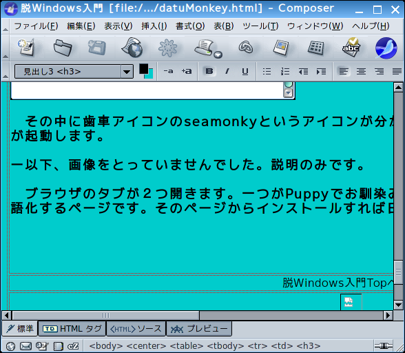405x353 pixels.
Task: Switch to the 標準 edit mode tab
Action: click(x=20, y=328)
